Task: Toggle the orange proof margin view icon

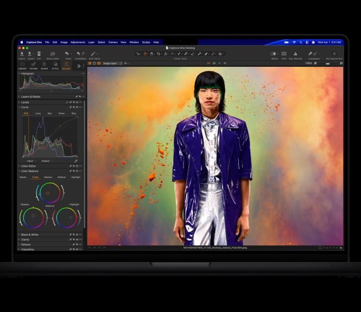Action: [99, 63]
